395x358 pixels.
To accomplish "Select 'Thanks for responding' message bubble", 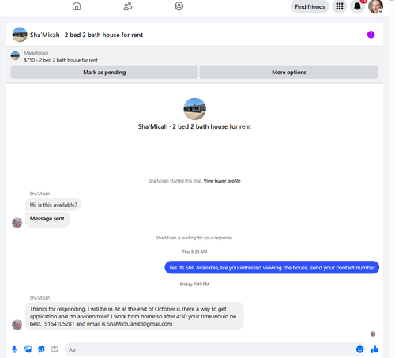I will 134,316.
